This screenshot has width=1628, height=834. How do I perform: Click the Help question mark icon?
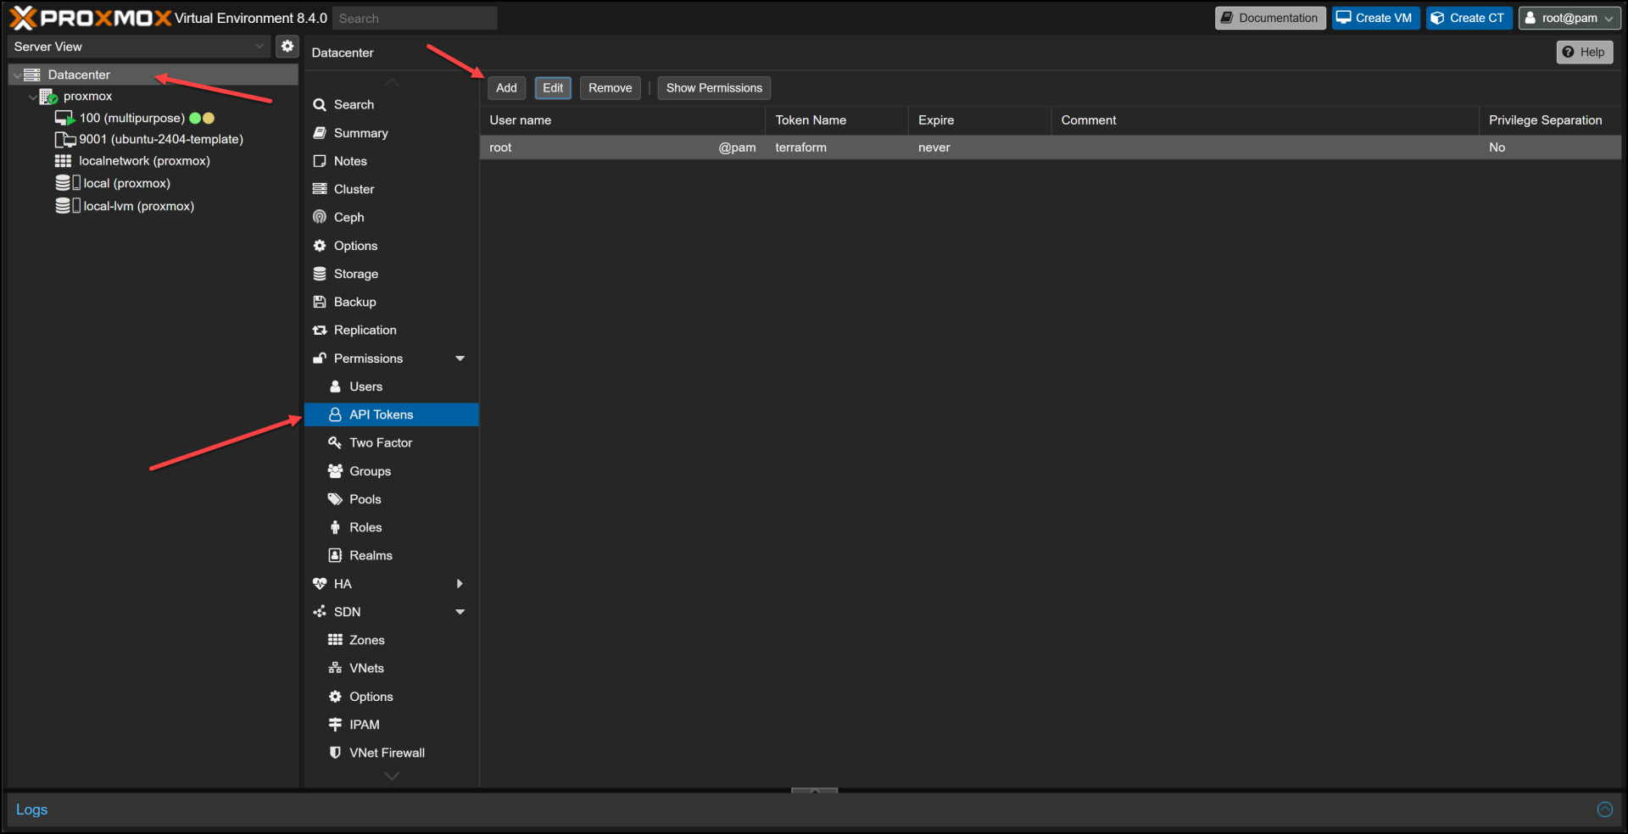(1569, 52)
